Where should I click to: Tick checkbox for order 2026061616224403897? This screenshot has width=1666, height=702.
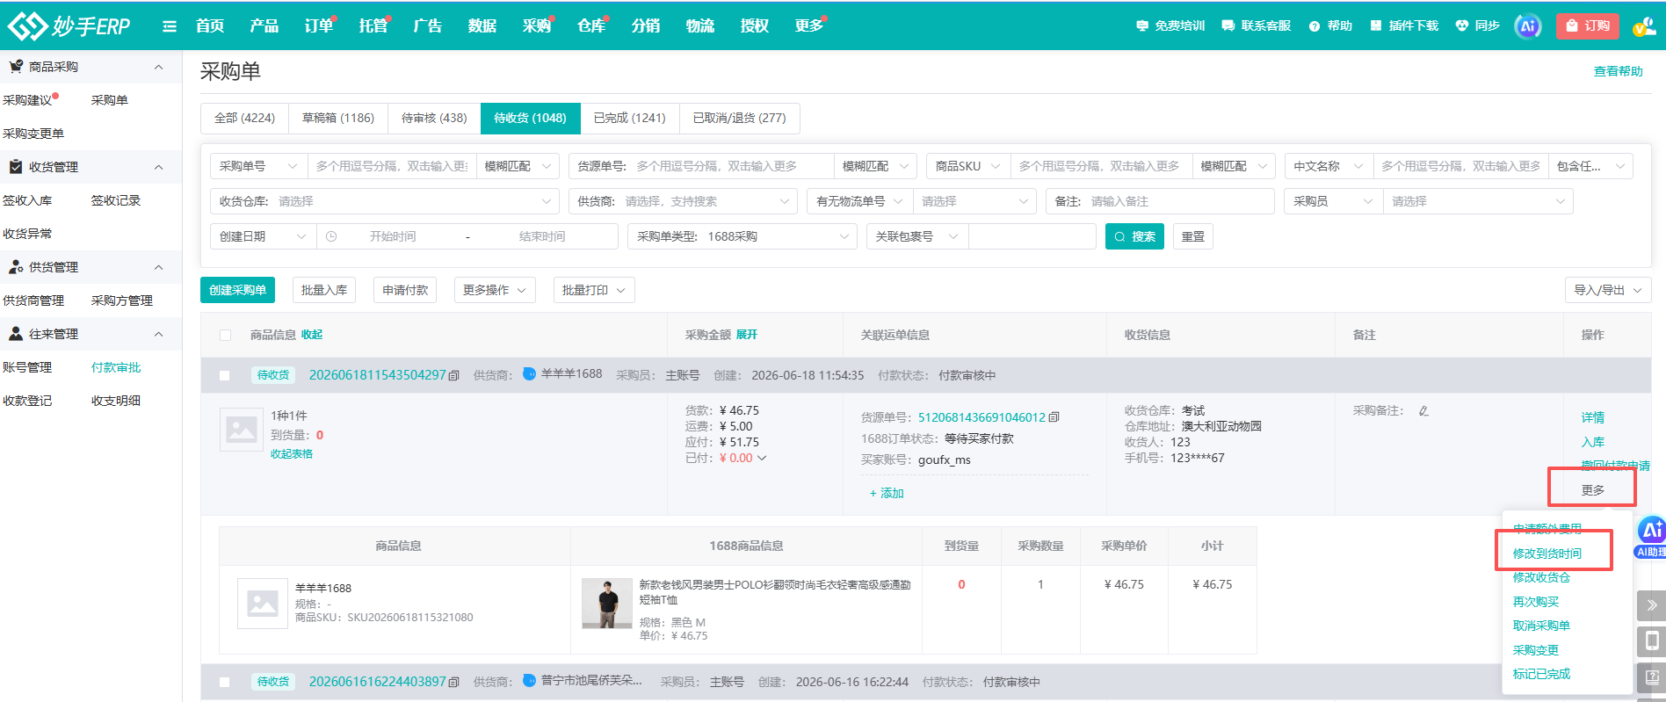point(225,682)
